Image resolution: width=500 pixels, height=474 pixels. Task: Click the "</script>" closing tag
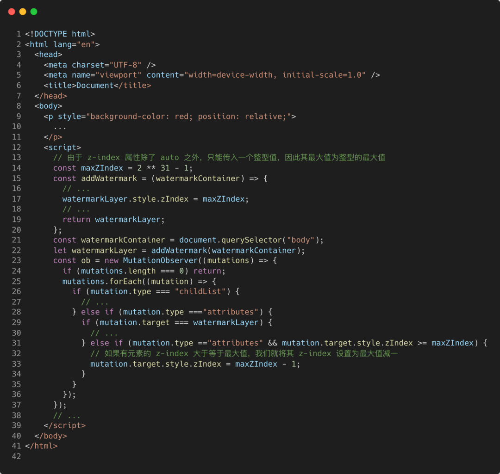(65, 425)
